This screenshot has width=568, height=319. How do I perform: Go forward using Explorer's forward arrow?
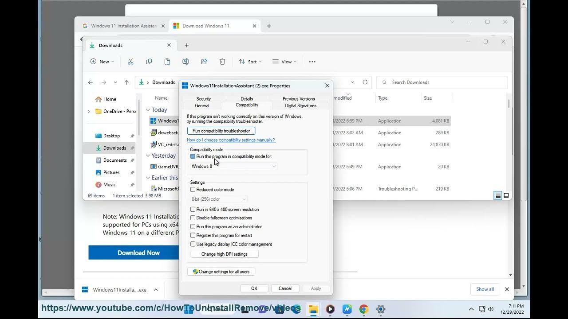[x=103, y=82]
